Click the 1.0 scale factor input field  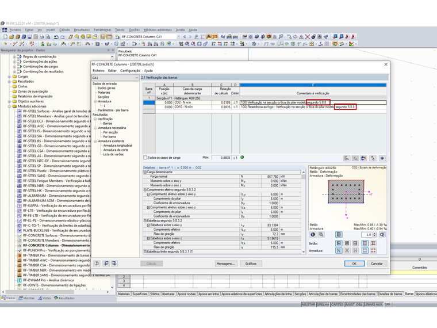click(367, 235)
